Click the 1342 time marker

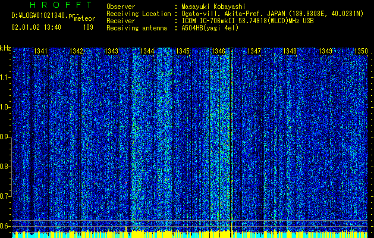click(x=76, y=51)
